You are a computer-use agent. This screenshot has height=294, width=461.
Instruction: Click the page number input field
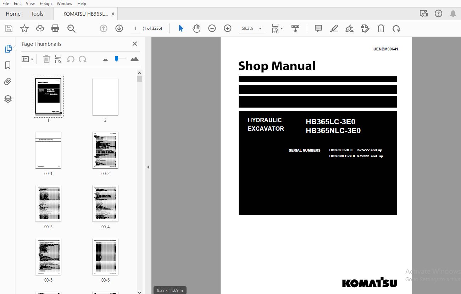click(135, 28)
